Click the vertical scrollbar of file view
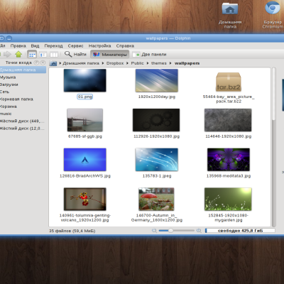Image resolution: width=284 pixels, height=284 pixels. 274,147
